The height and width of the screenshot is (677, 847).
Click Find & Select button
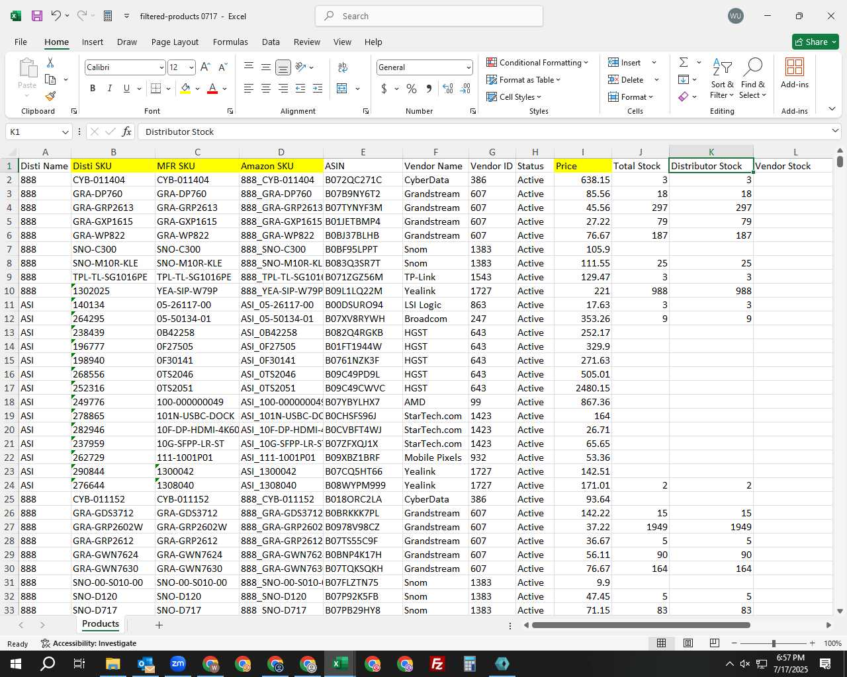[x=753, y=78]
